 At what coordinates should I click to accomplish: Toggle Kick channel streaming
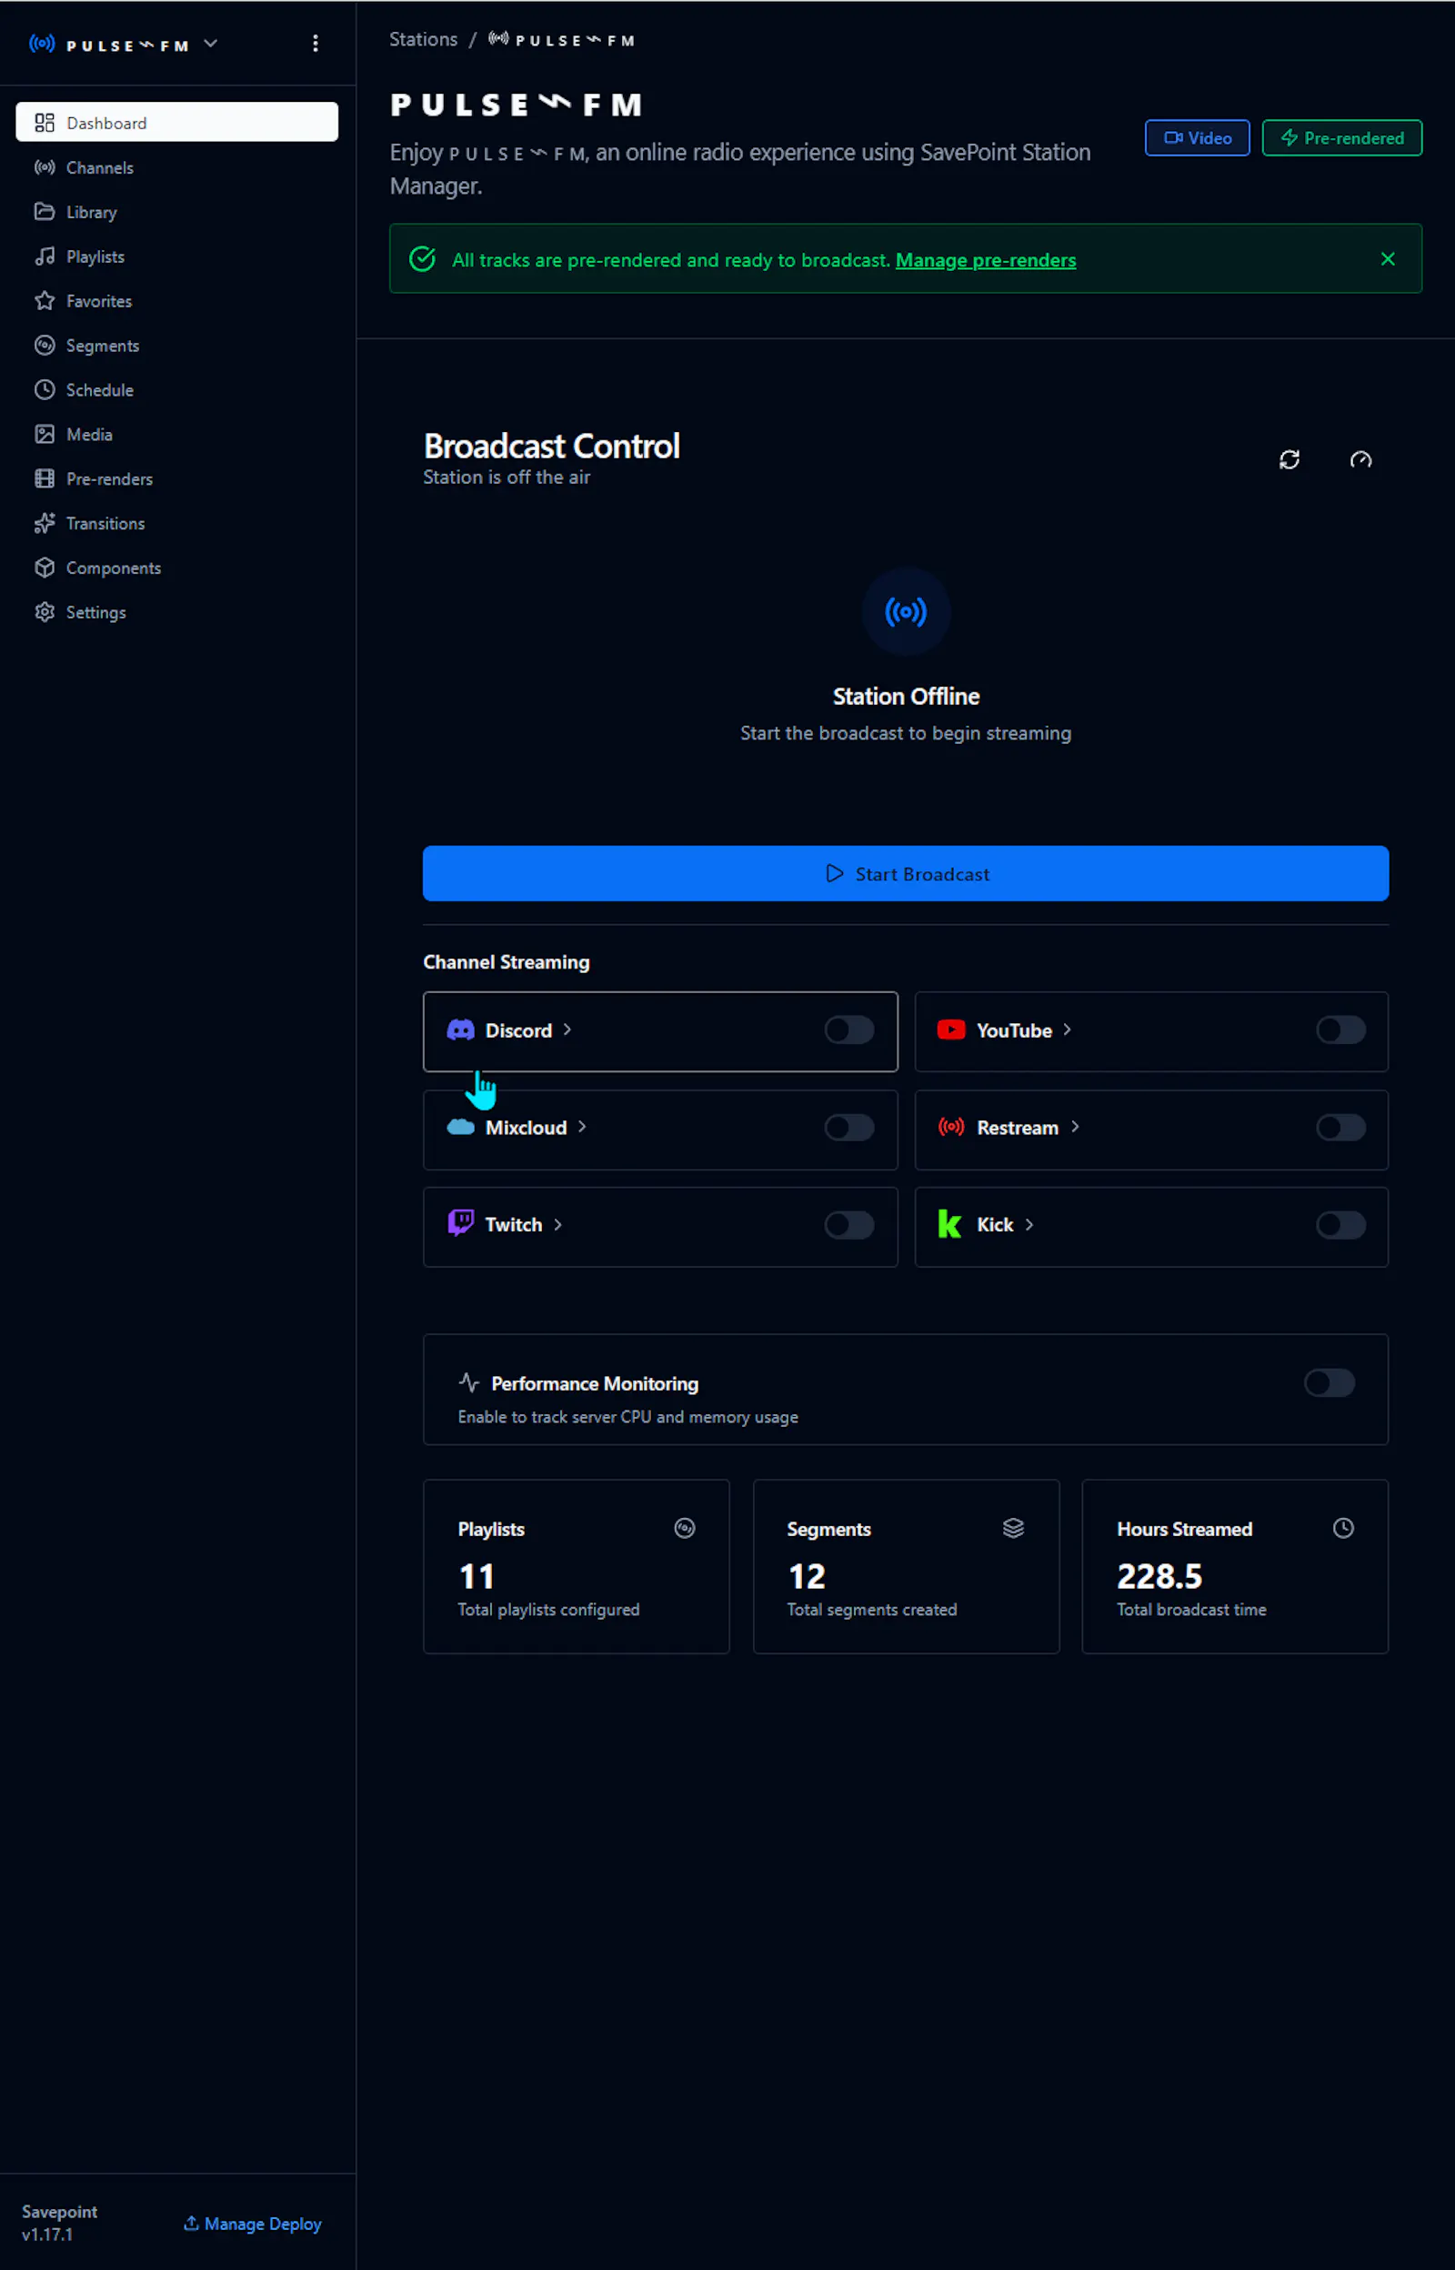coord(1340,1224)
